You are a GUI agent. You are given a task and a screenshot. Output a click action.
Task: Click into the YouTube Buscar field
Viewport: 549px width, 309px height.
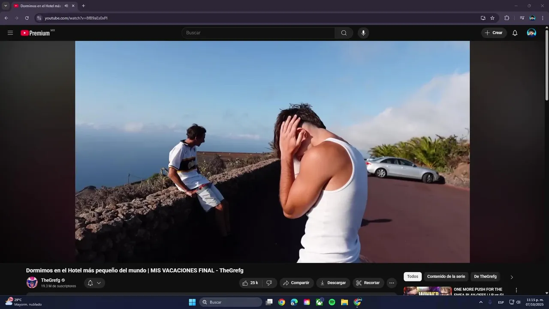click(x=259, y=33)
